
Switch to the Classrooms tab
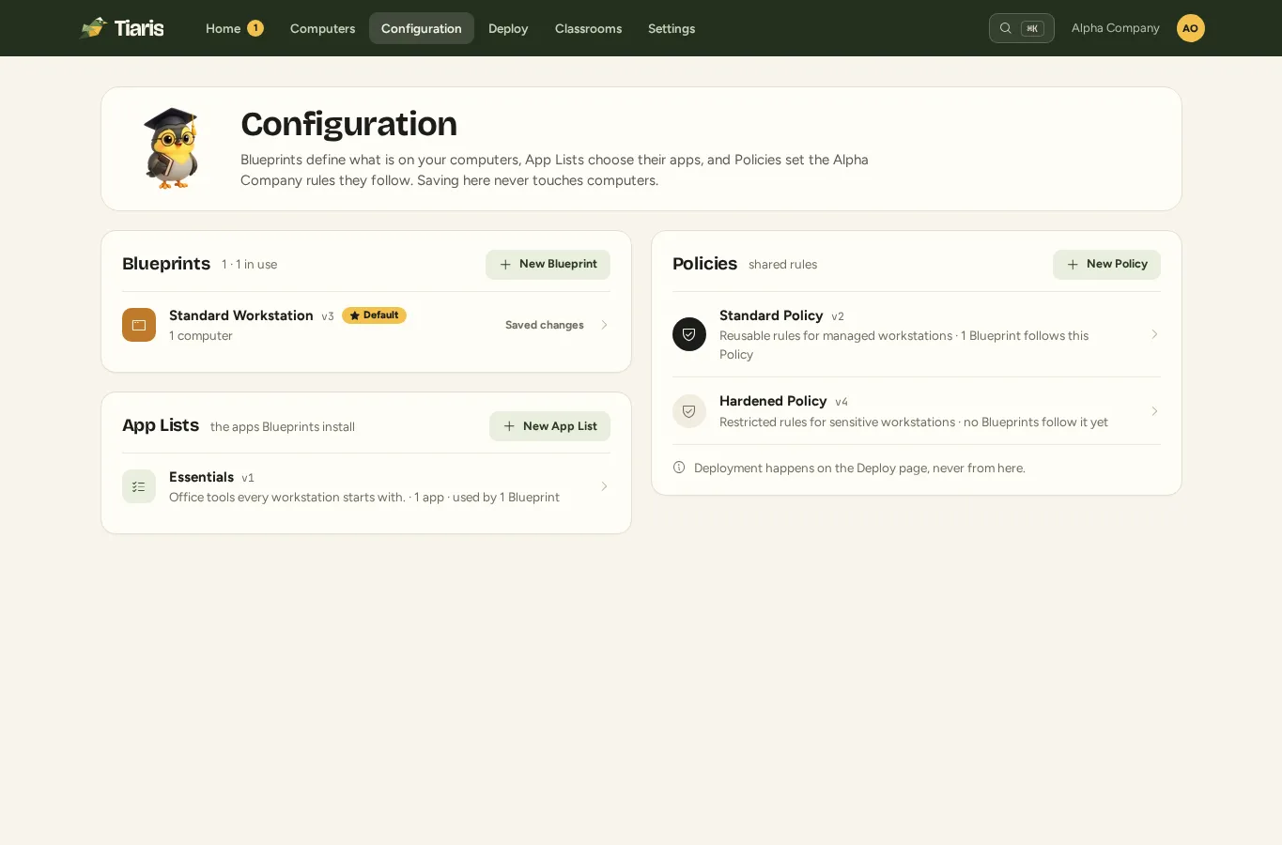[588, 28]
